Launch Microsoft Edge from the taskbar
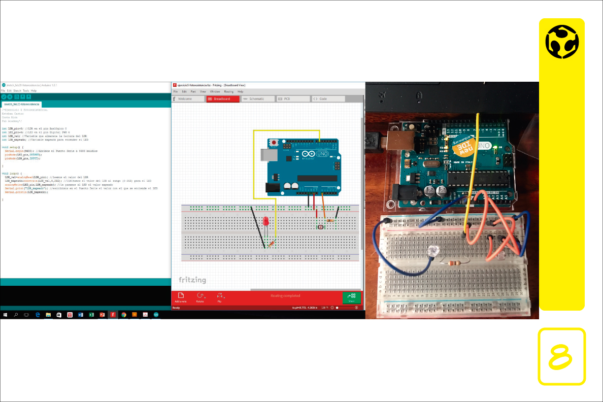This screenshot has width=603, height=402. pos(38,315)
